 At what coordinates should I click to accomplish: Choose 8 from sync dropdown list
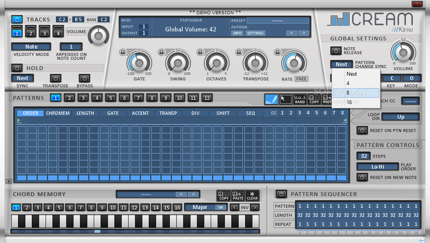356,93
